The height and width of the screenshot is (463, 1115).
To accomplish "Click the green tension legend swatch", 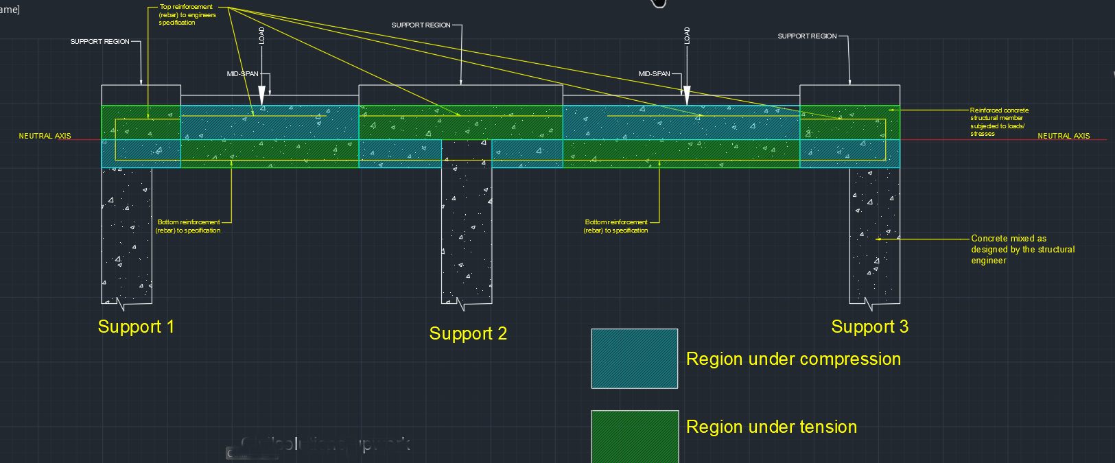I will coord(635,437).
